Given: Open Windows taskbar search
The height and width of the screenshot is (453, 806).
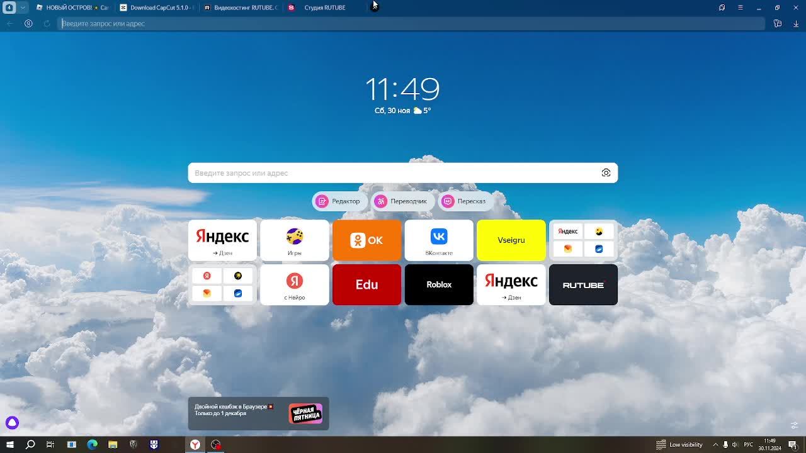Looking at the screenshot, I should [x=30, y=445].
